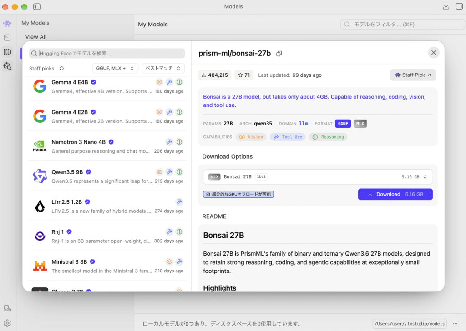Open the My Models library sidebar icon
Screen dimensions: 466x331
pyautogui.click(x=7, y=52)
